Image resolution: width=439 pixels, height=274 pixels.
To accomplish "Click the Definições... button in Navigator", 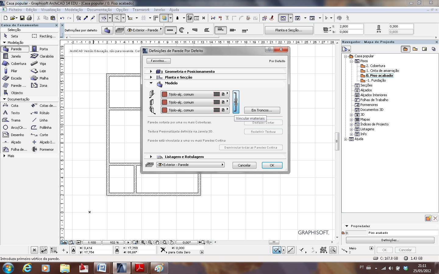I will [390, 240].
